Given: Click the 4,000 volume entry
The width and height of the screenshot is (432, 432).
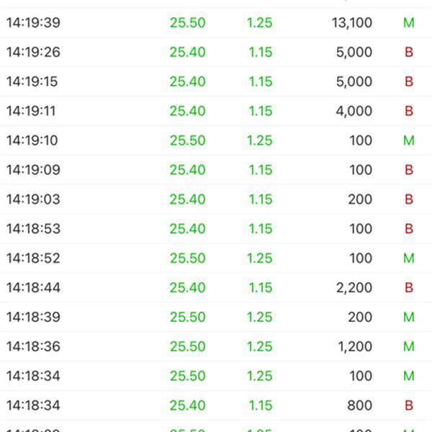Looking at the screenshot, I should point(354,112).
